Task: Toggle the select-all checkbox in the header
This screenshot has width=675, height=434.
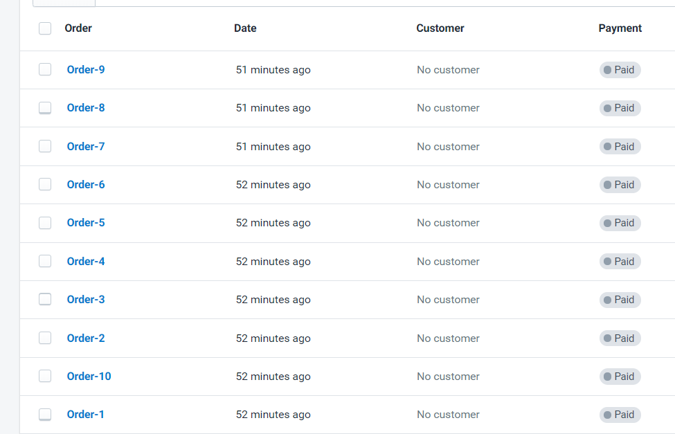Action: [x=45, y=28]
